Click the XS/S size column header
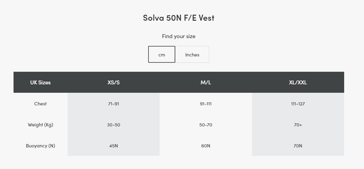 [x=114, y=83]
